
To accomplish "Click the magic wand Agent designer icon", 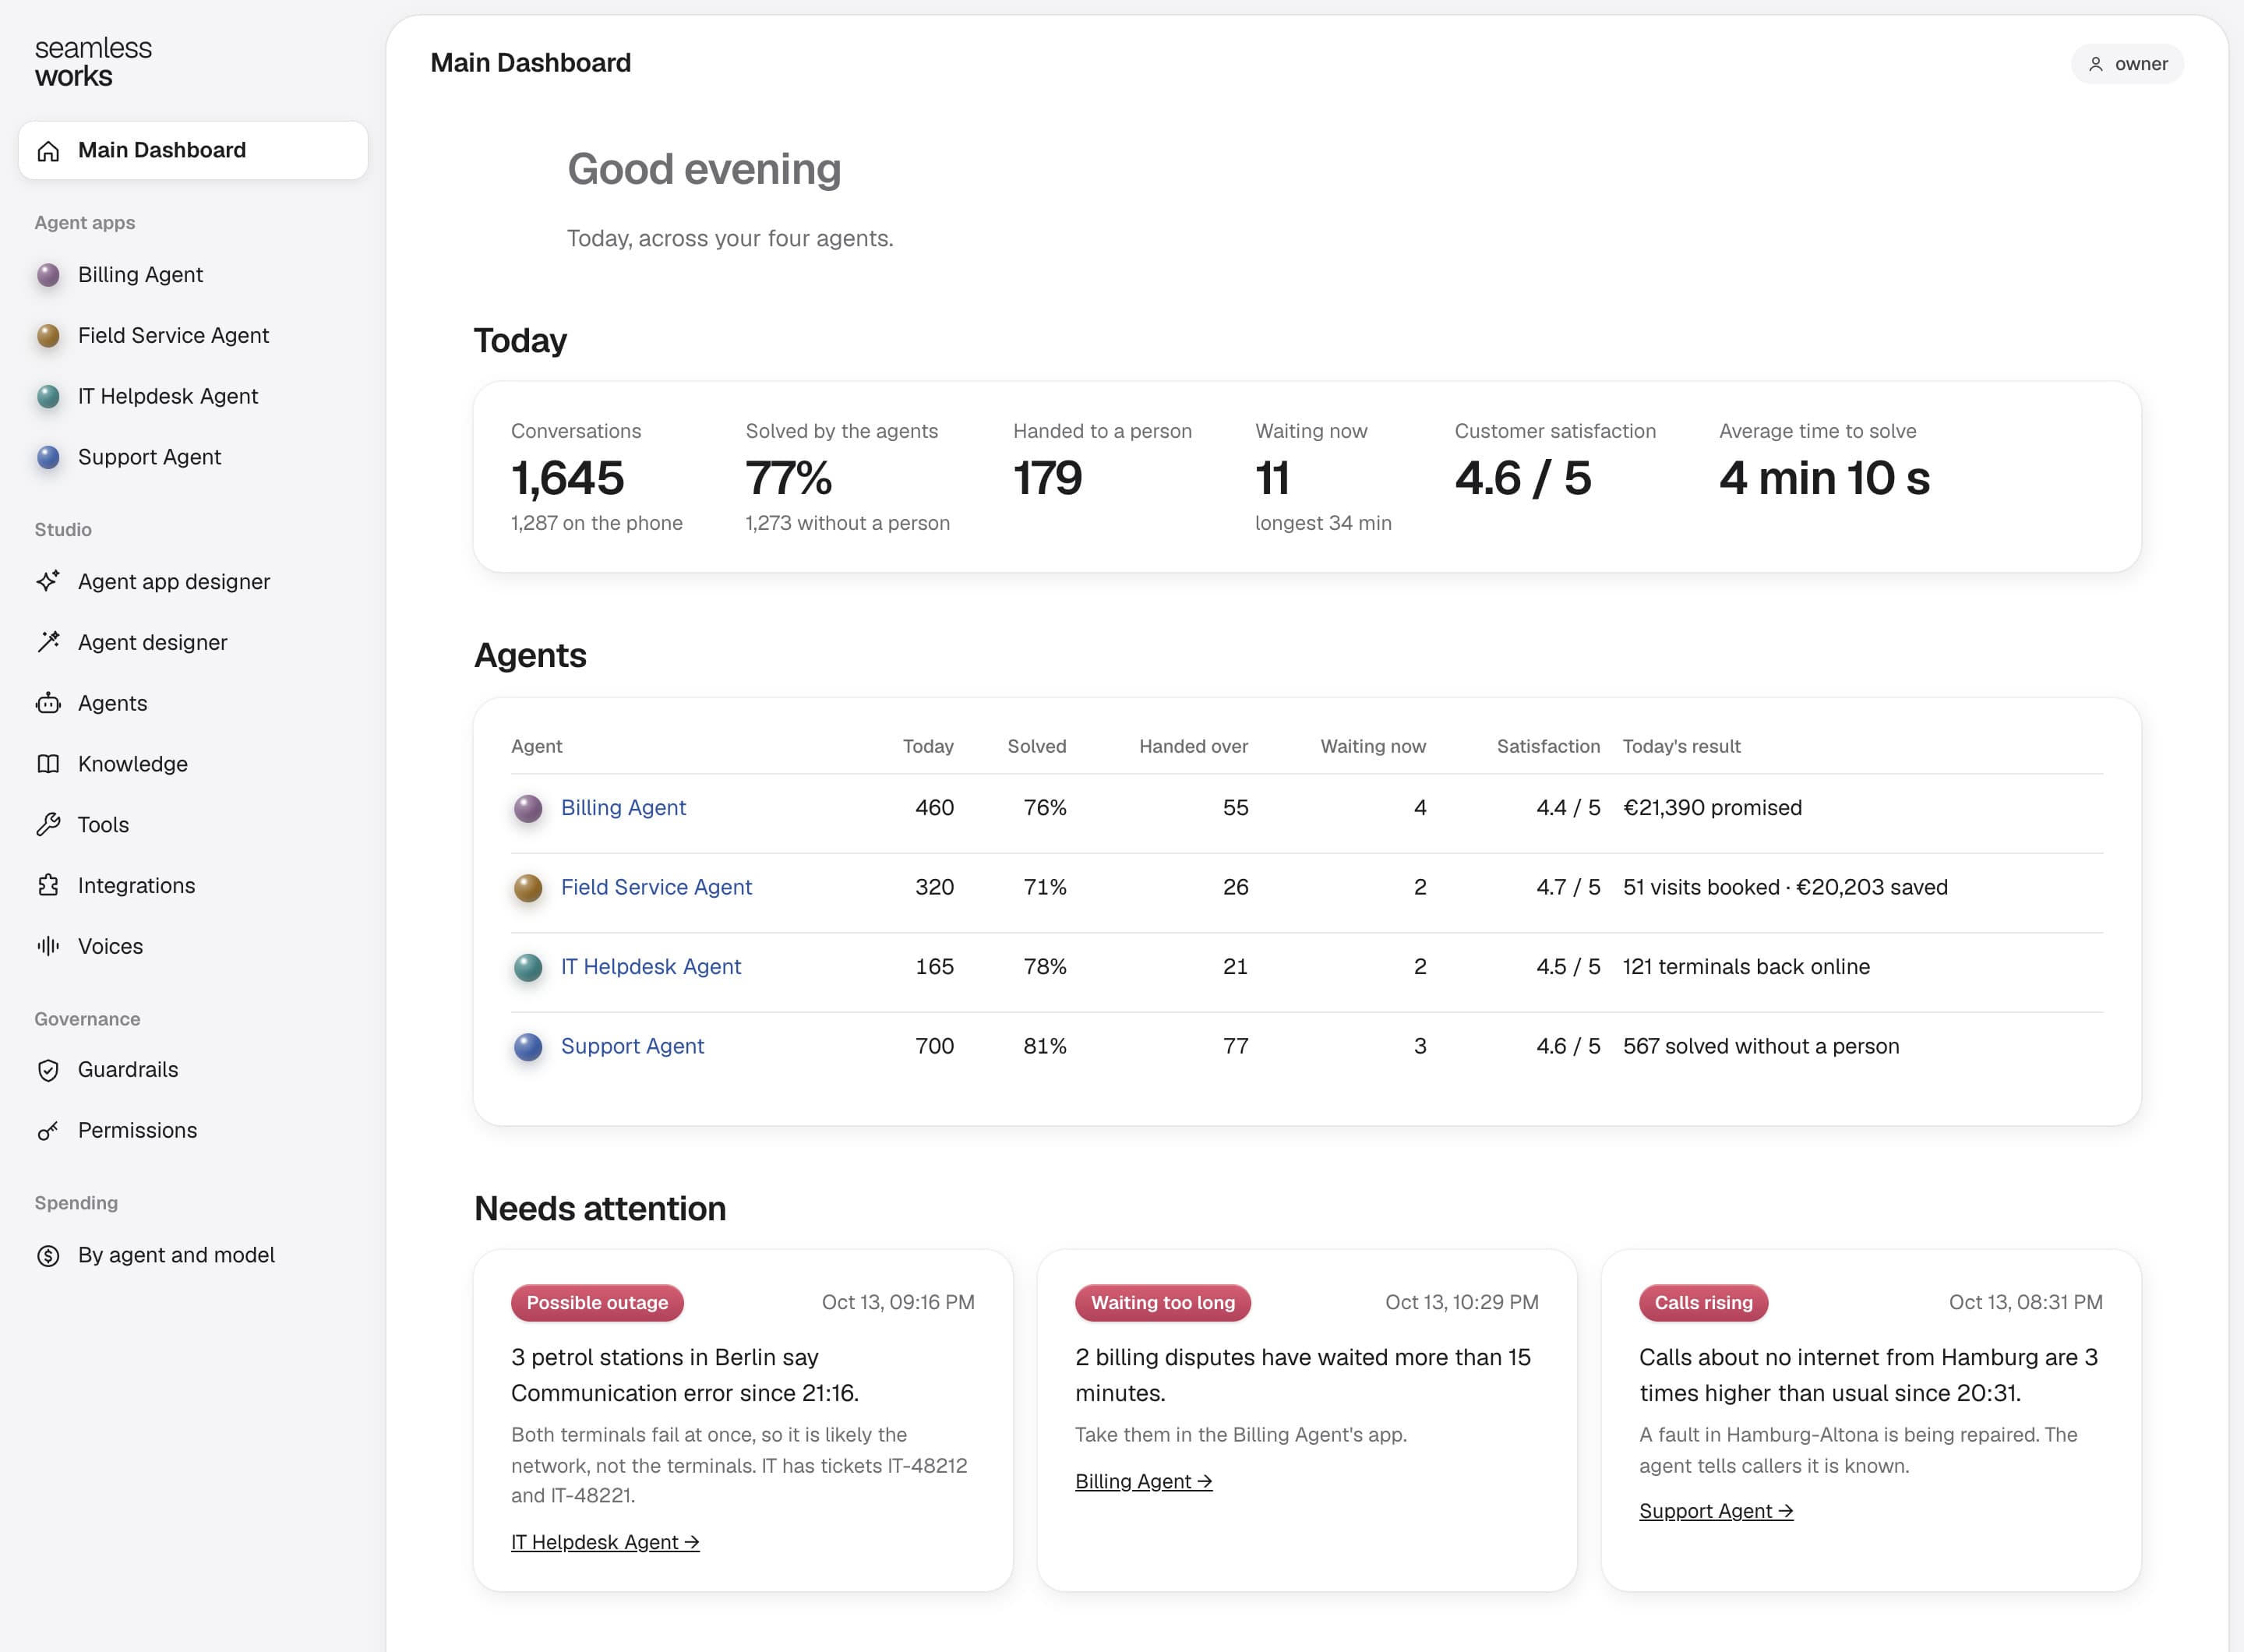I will pyautogui.click(x=48, y=642).
